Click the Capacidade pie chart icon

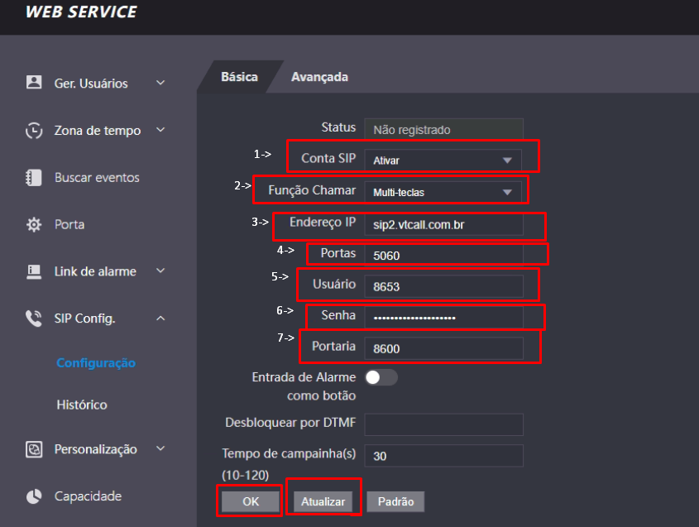click(x=34, y=496)
